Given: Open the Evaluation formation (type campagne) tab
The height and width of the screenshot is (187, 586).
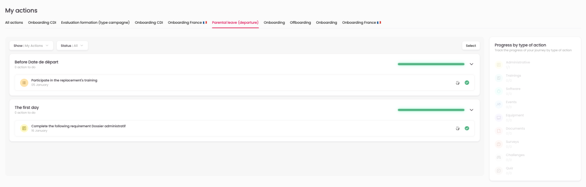Looking at the screenshot, I should 95,23.
